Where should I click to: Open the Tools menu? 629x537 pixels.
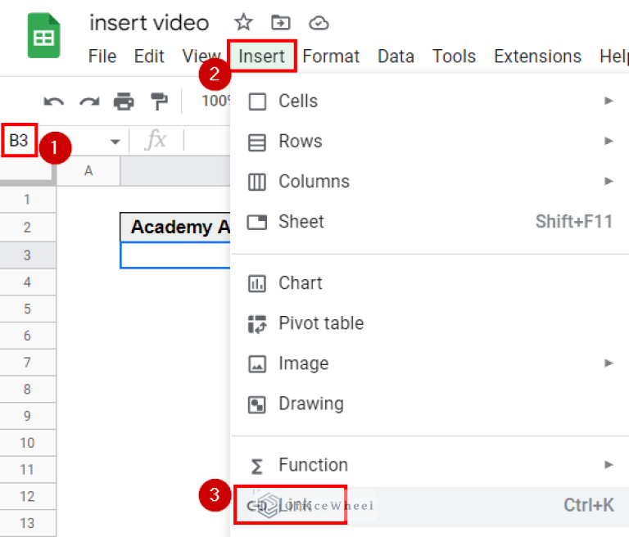454,56
